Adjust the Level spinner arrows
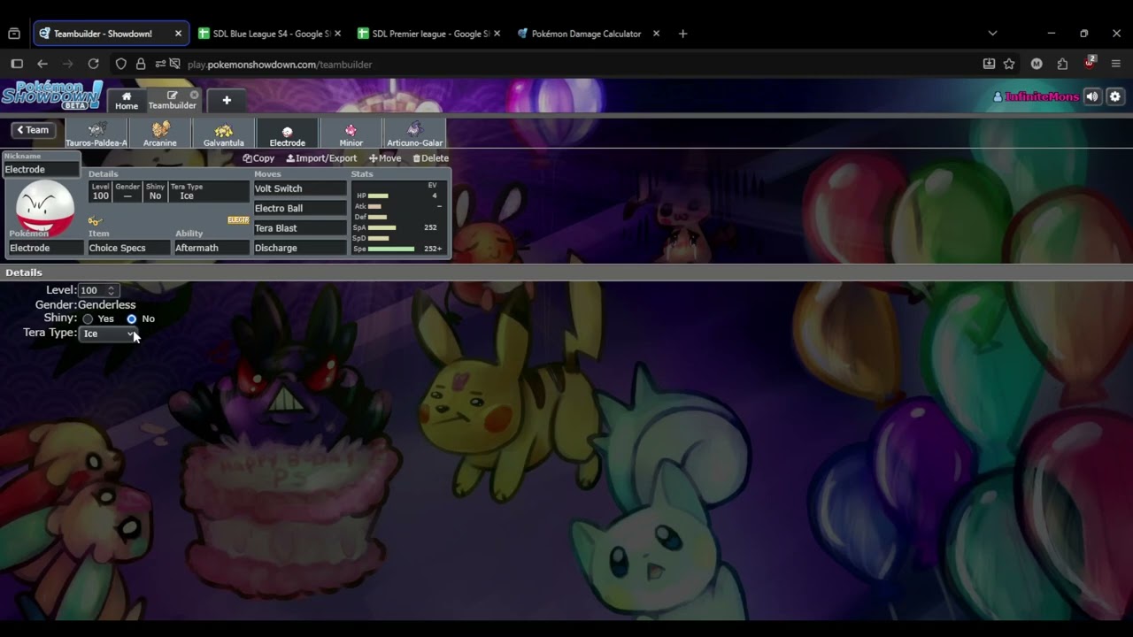 coord(112,290)
